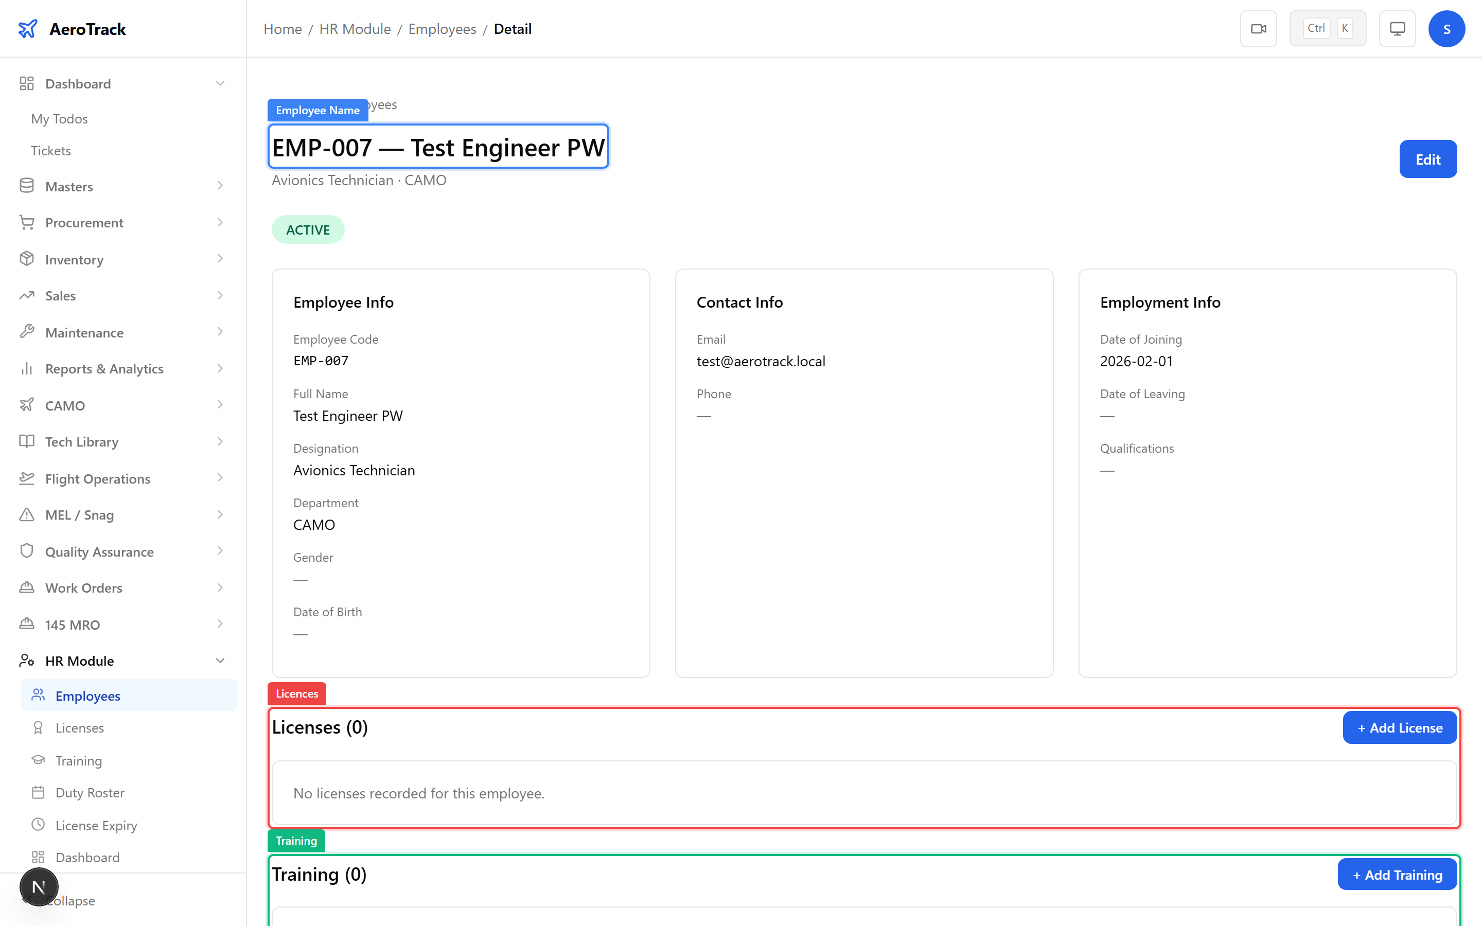Select the Work Orders icon
The width and height of the screenshot is (1482, 926).
pyautogui.click(x=26, y=587)
